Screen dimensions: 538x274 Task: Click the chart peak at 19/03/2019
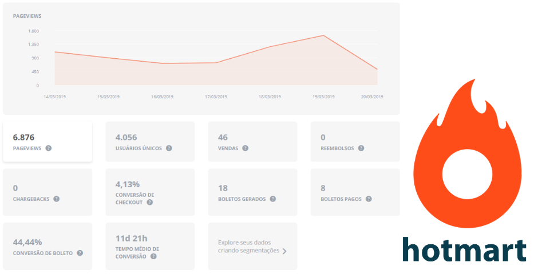click(324, 35)
